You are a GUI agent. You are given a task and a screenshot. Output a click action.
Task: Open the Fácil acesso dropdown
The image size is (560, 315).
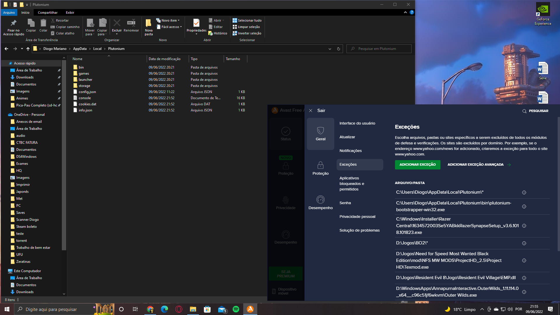point(169,27)
